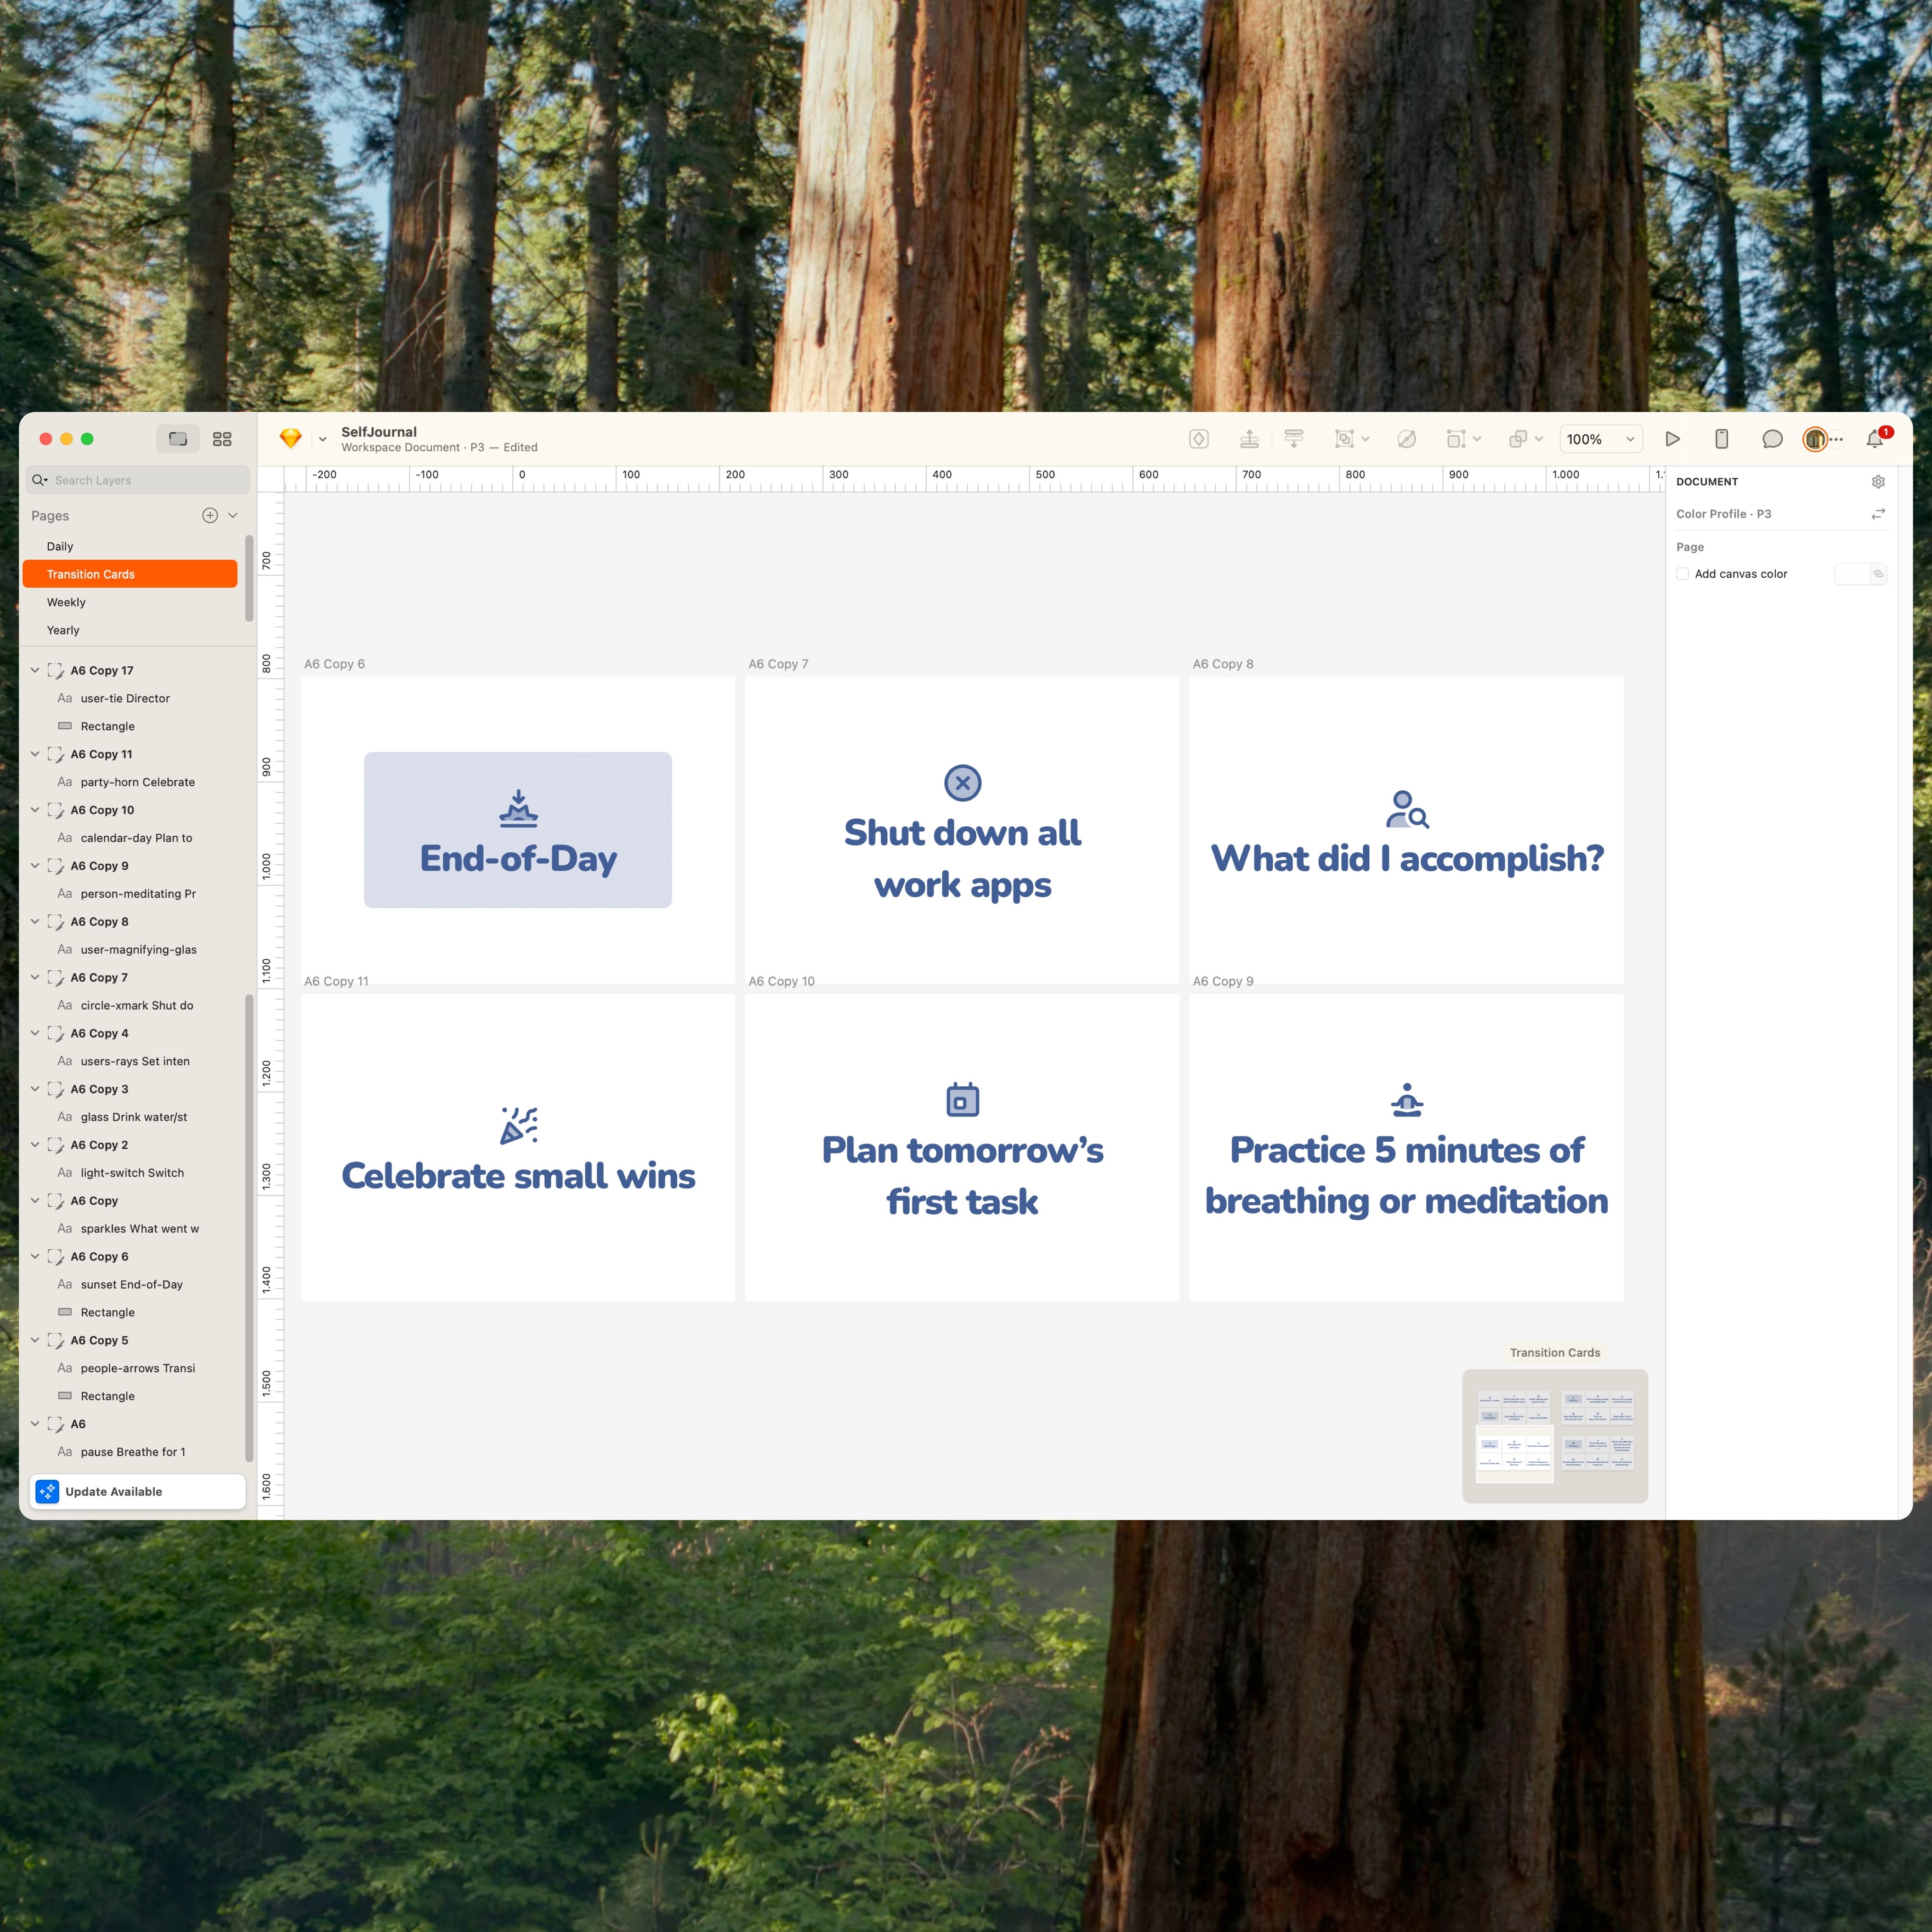This screenshot has width=1932, height=1932.
Task: Switch to the components grid view icon
Action: pyautogui.click(x=222, y=439)
